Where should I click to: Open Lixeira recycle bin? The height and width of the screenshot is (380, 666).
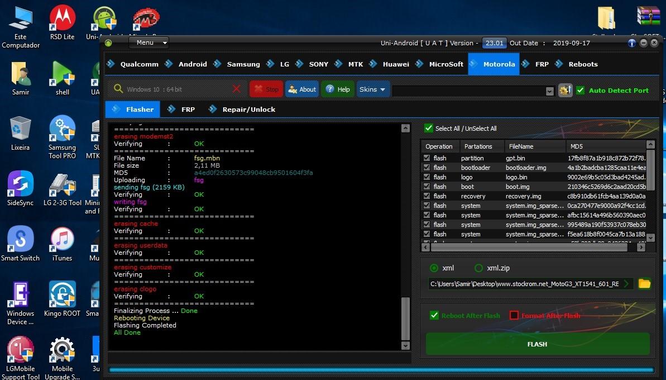pyautogui.click(x=21, y=134)
